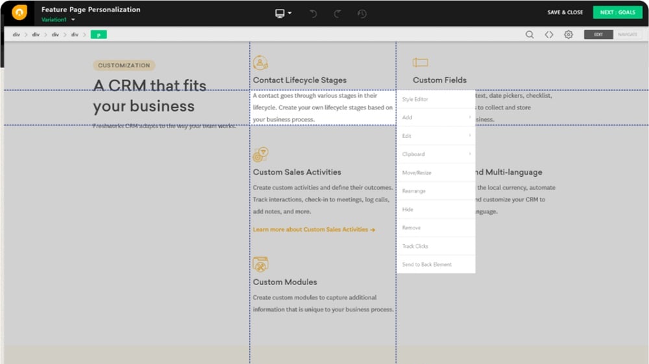Click the orange app logo icon
649x364 pixels.
pos(19,13)
